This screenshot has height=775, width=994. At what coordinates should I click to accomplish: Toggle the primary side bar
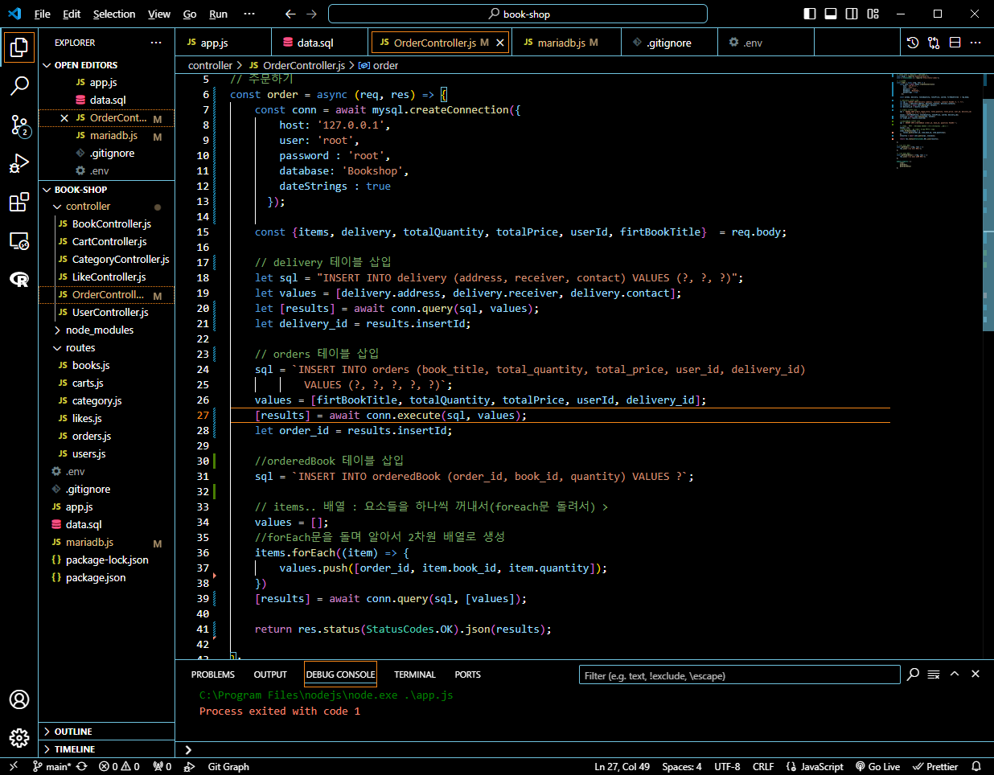tap(810, 14)
